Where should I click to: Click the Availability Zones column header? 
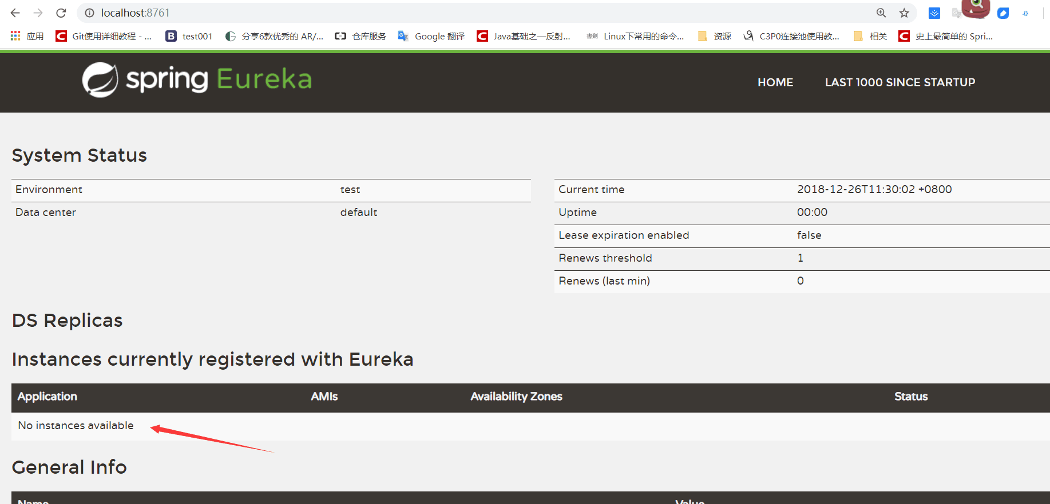tap(517, 397)
